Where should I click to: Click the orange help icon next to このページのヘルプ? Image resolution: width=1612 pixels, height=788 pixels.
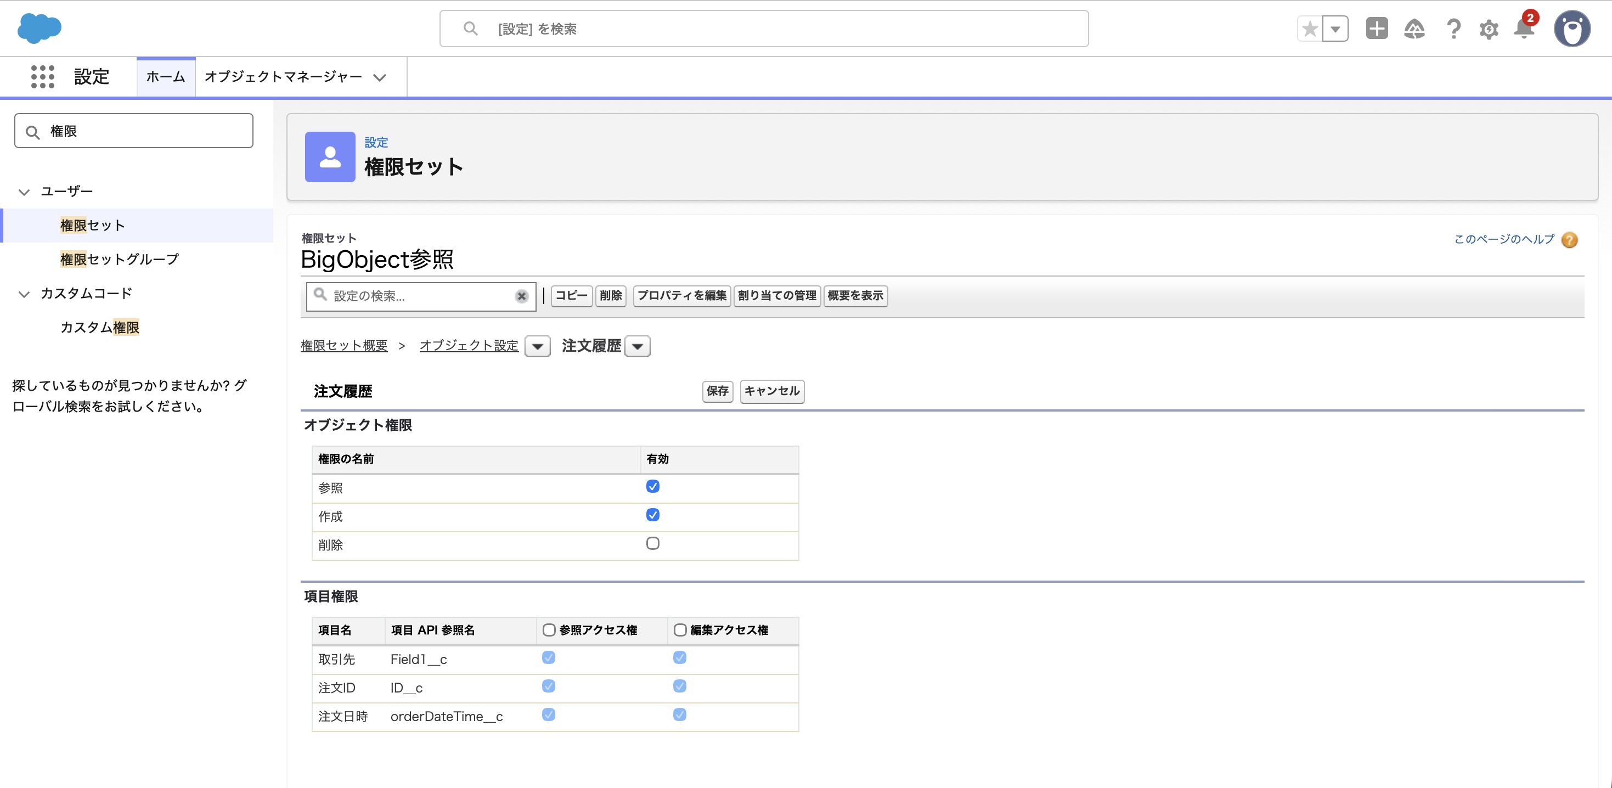(x=1569, y=240)
